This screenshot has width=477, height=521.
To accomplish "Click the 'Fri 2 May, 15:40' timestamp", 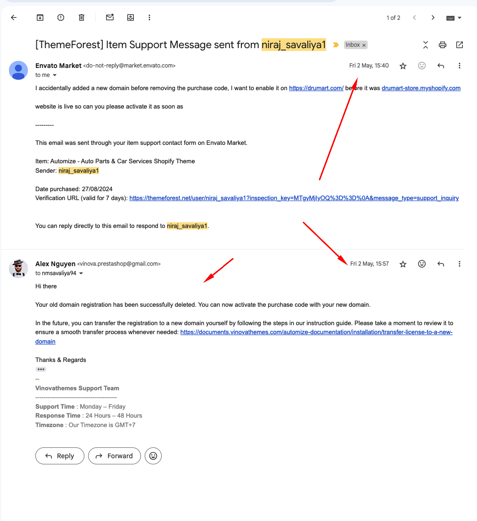I will (x=369, y=66).
